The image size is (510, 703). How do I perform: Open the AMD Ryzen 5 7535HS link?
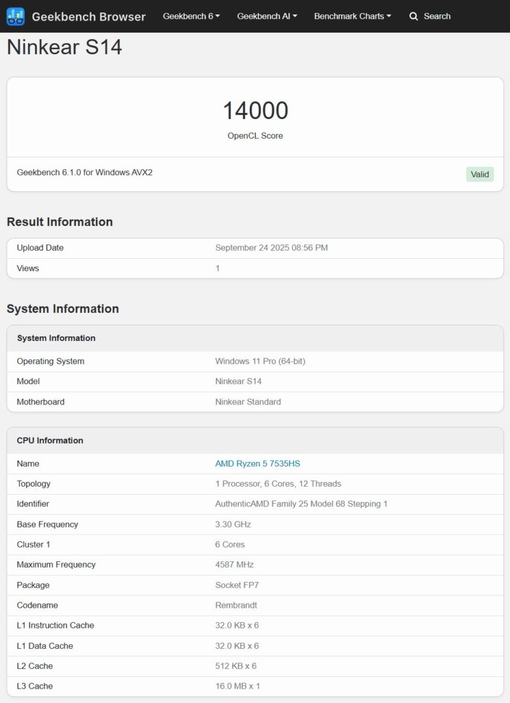(258, 464)
